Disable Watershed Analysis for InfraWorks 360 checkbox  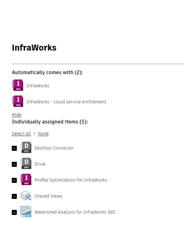[14, 212]
